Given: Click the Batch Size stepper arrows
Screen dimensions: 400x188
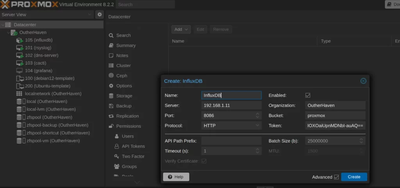Looking at the screenshot, I should point(361,141).
